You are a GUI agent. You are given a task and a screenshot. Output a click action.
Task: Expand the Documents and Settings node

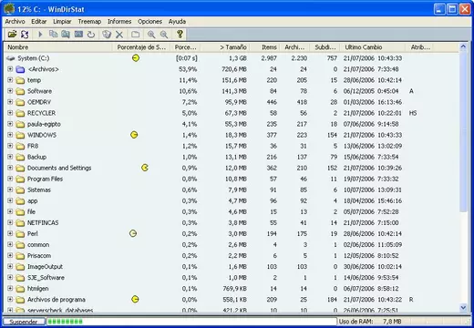pos(10,168)
